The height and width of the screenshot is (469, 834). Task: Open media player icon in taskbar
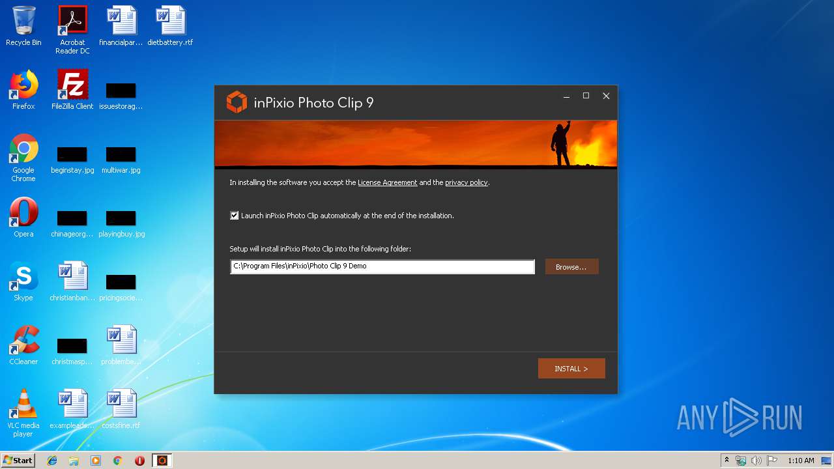click(96, 461)
